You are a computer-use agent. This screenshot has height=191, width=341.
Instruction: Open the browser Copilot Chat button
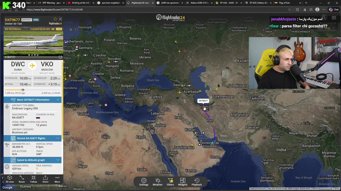coord(334,10)
